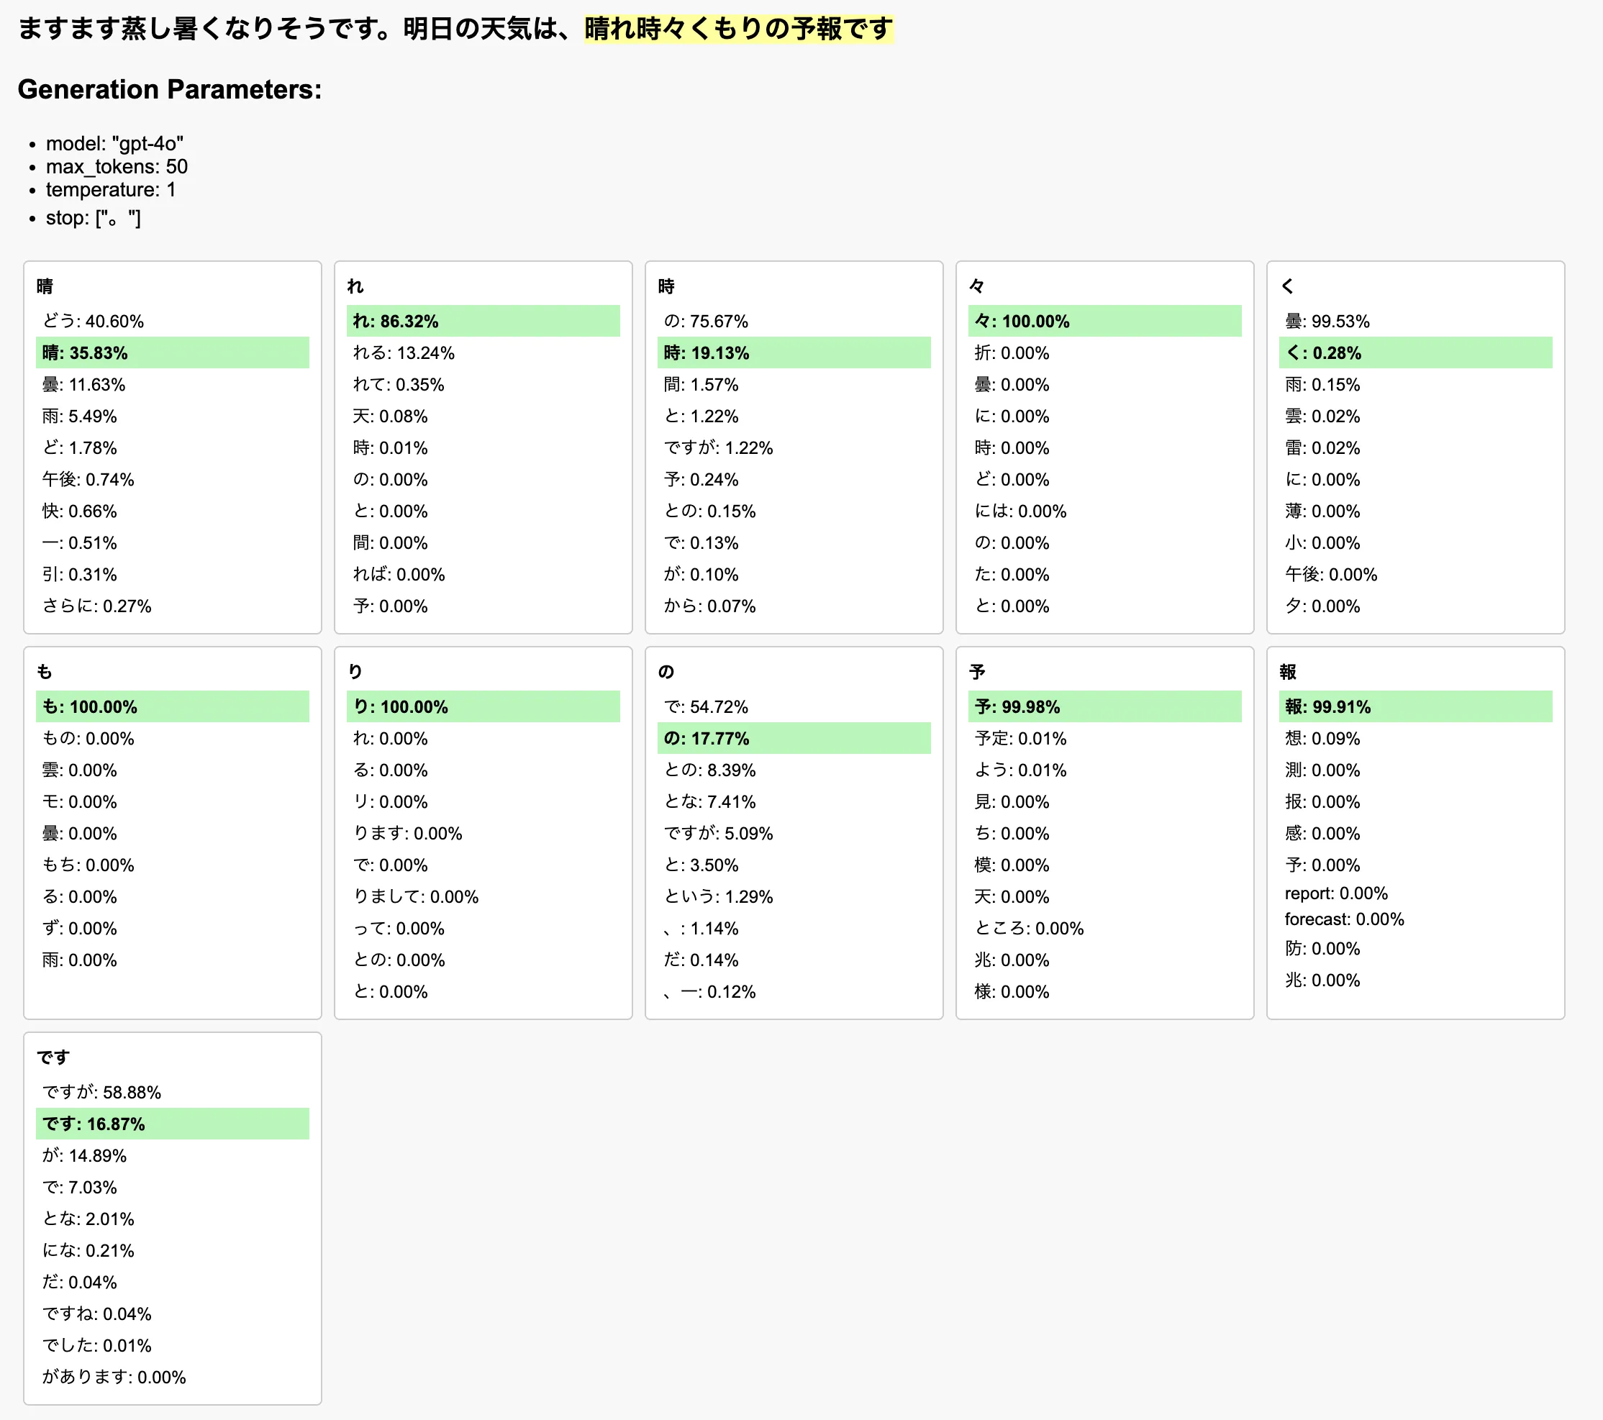The width and height of the screenshot is (1603, 1420).
Task: Select the model: "gpt-4o" parameter line
Action: click(114, 143)
